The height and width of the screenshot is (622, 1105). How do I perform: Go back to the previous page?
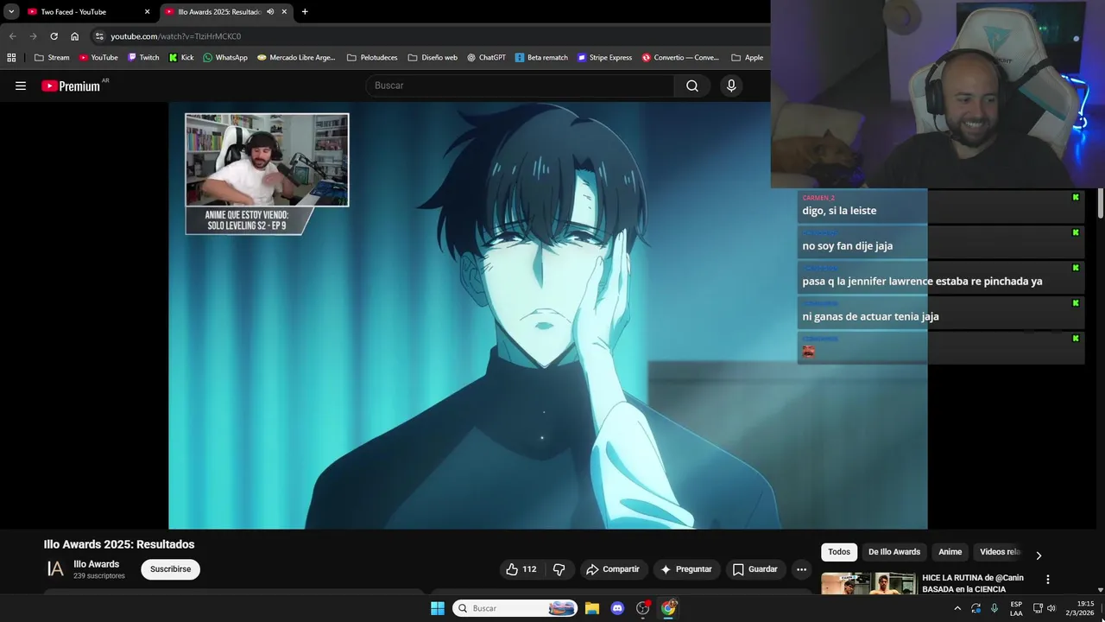[x=12, y=36]
